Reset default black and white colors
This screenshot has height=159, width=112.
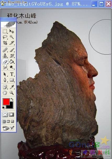point(4,108)
